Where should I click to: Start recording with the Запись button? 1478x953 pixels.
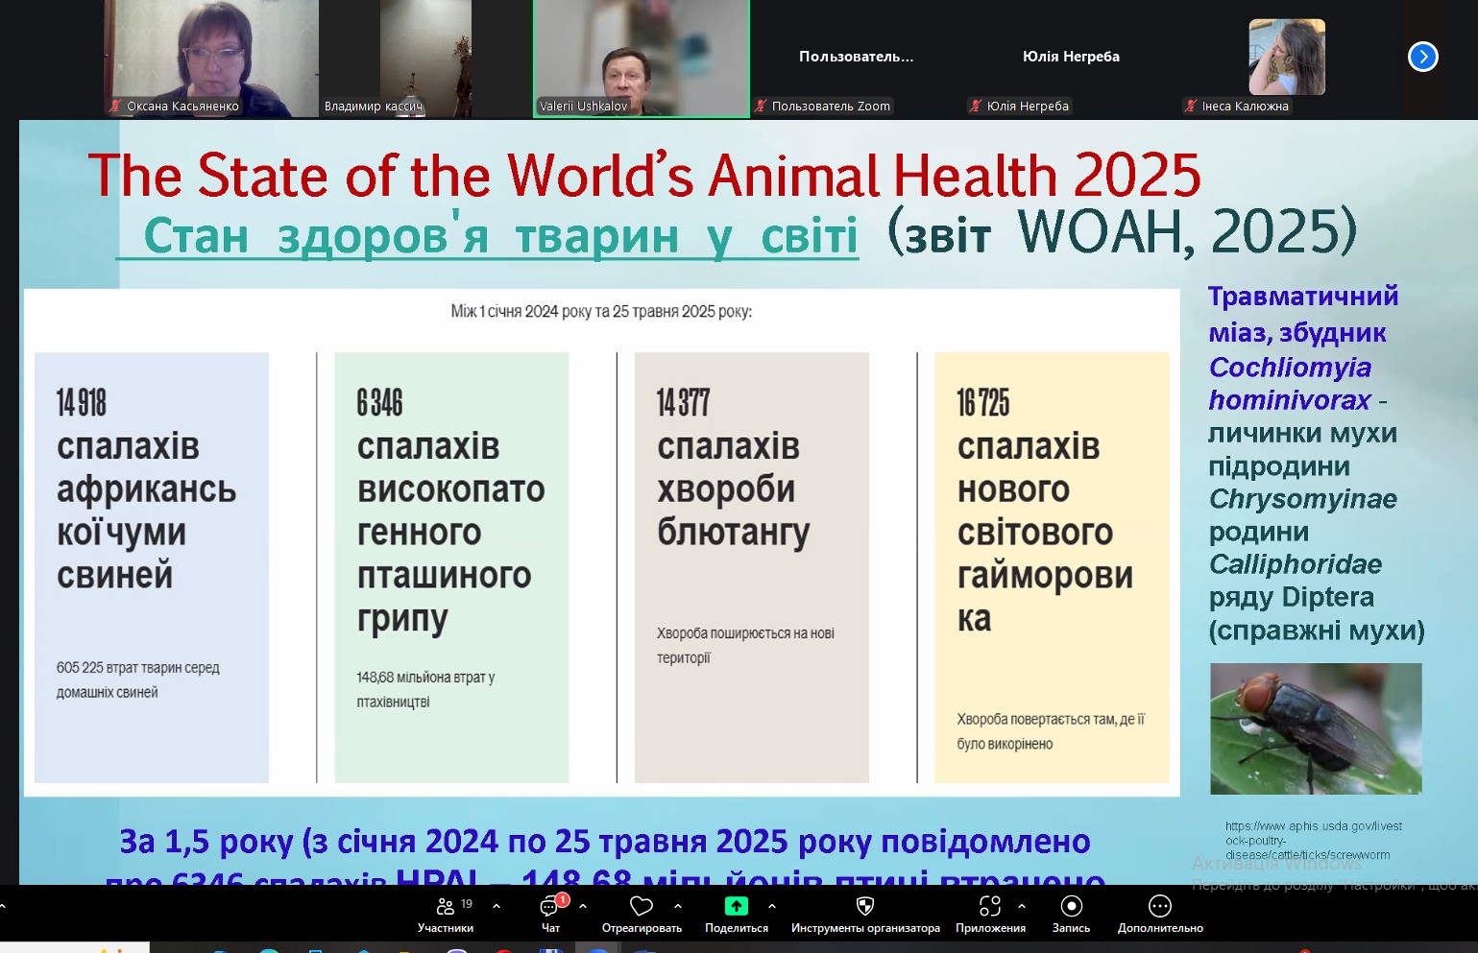click(1071, 907)
